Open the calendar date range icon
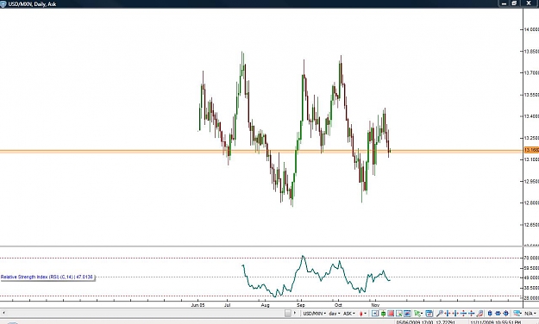The height and width of the screenshot is (324, 539). [x=429, y=314]
